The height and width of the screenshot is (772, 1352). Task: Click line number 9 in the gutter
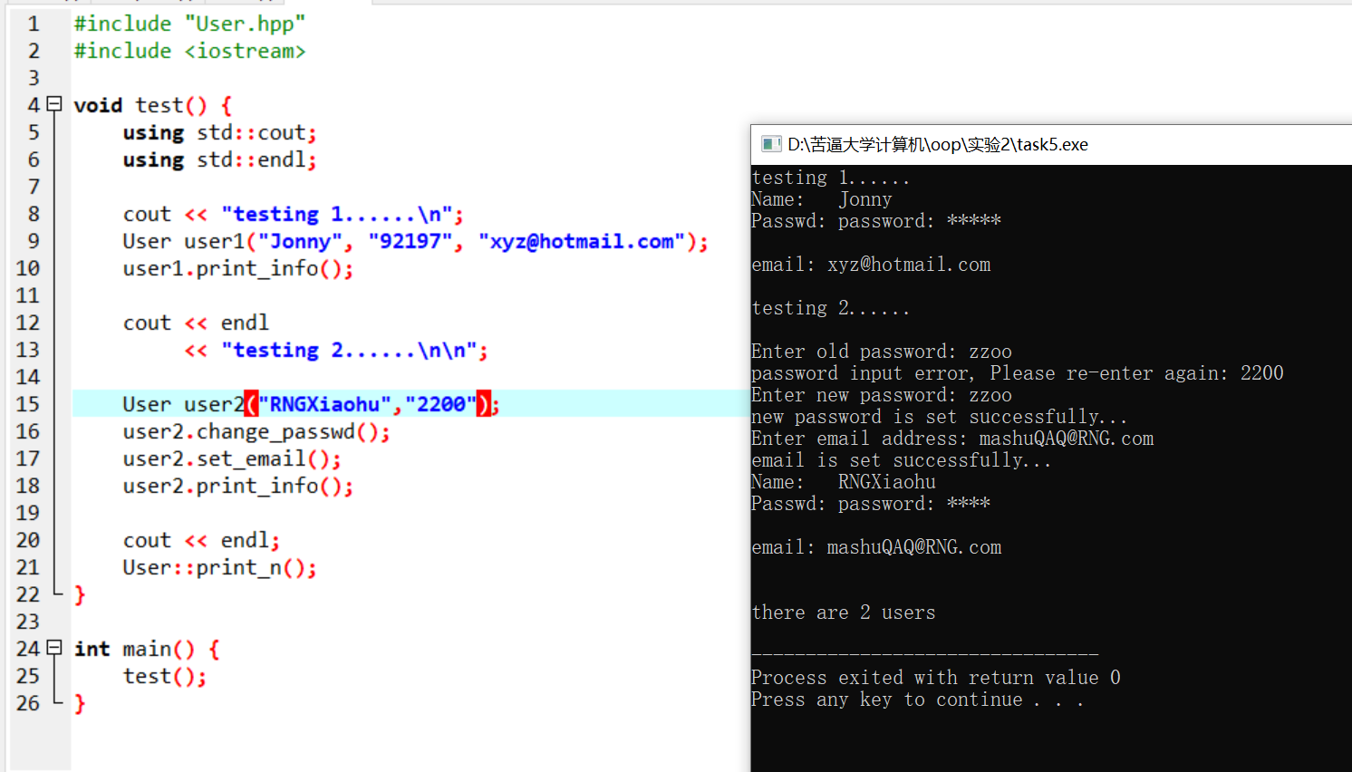[x=34, y=241]
